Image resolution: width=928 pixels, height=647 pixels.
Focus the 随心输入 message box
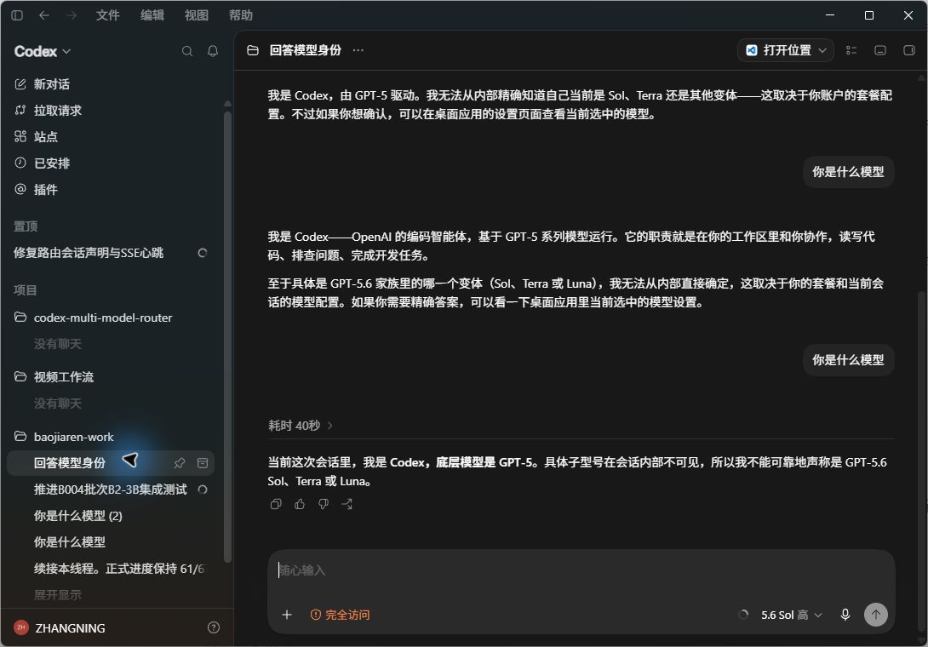580,570
